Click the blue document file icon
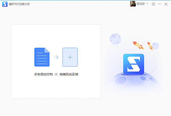This screenshot has width=171, height=116. [x=42, y=57]
